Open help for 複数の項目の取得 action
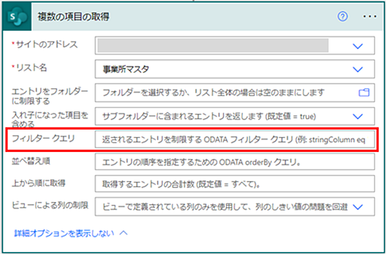 (343, 16)
